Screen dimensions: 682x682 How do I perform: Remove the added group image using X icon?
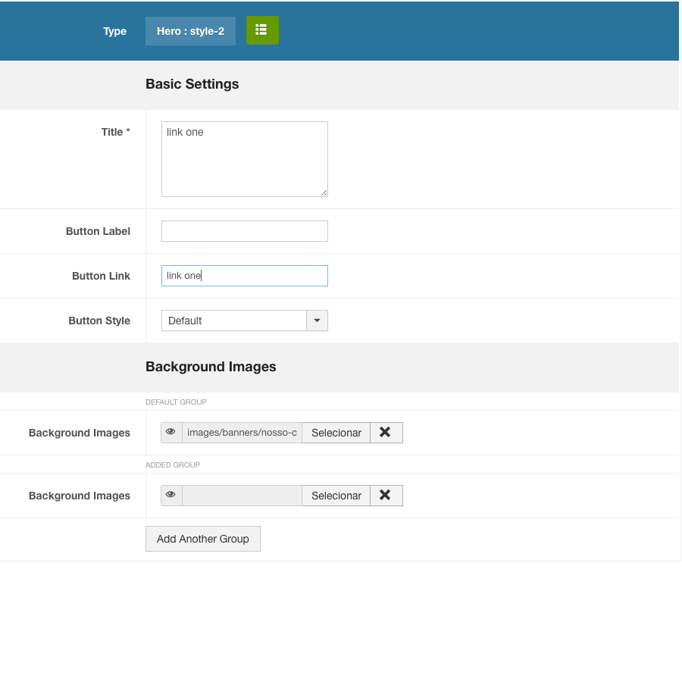point(386,496)
